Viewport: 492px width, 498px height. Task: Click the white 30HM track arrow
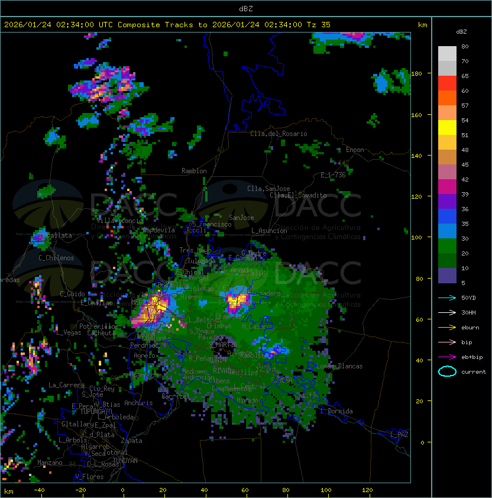click(447, 312)
